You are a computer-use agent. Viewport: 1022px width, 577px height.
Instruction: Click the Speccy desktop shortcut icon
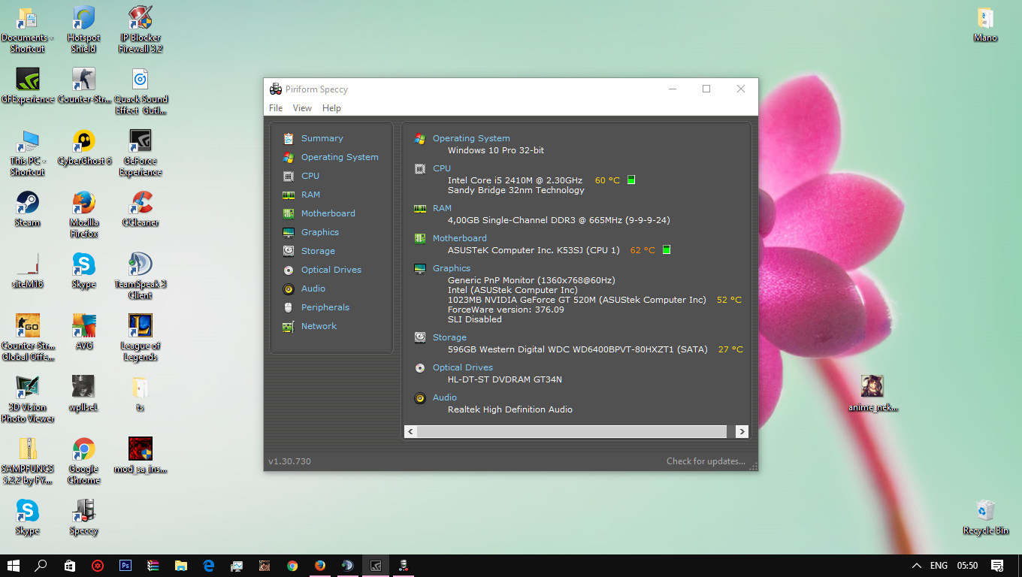83,512
